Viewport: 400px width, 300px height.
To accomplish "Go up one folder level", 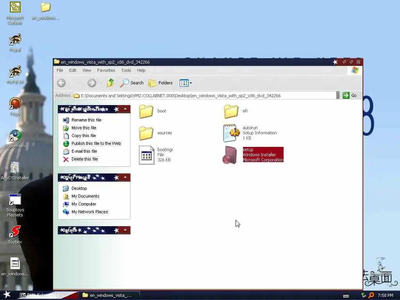I will click(x=111, y=83).
